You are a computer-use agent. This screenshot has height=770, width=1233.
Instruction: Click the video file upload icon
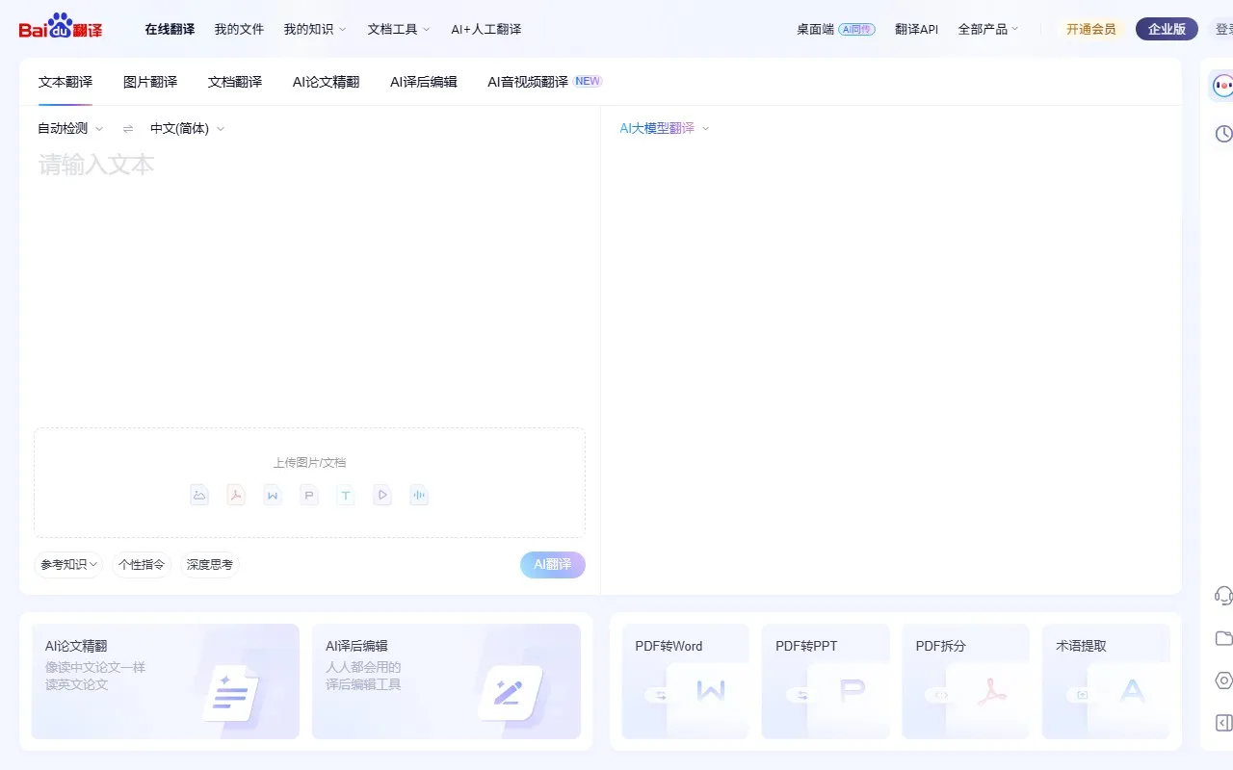[x=382, y=495]
